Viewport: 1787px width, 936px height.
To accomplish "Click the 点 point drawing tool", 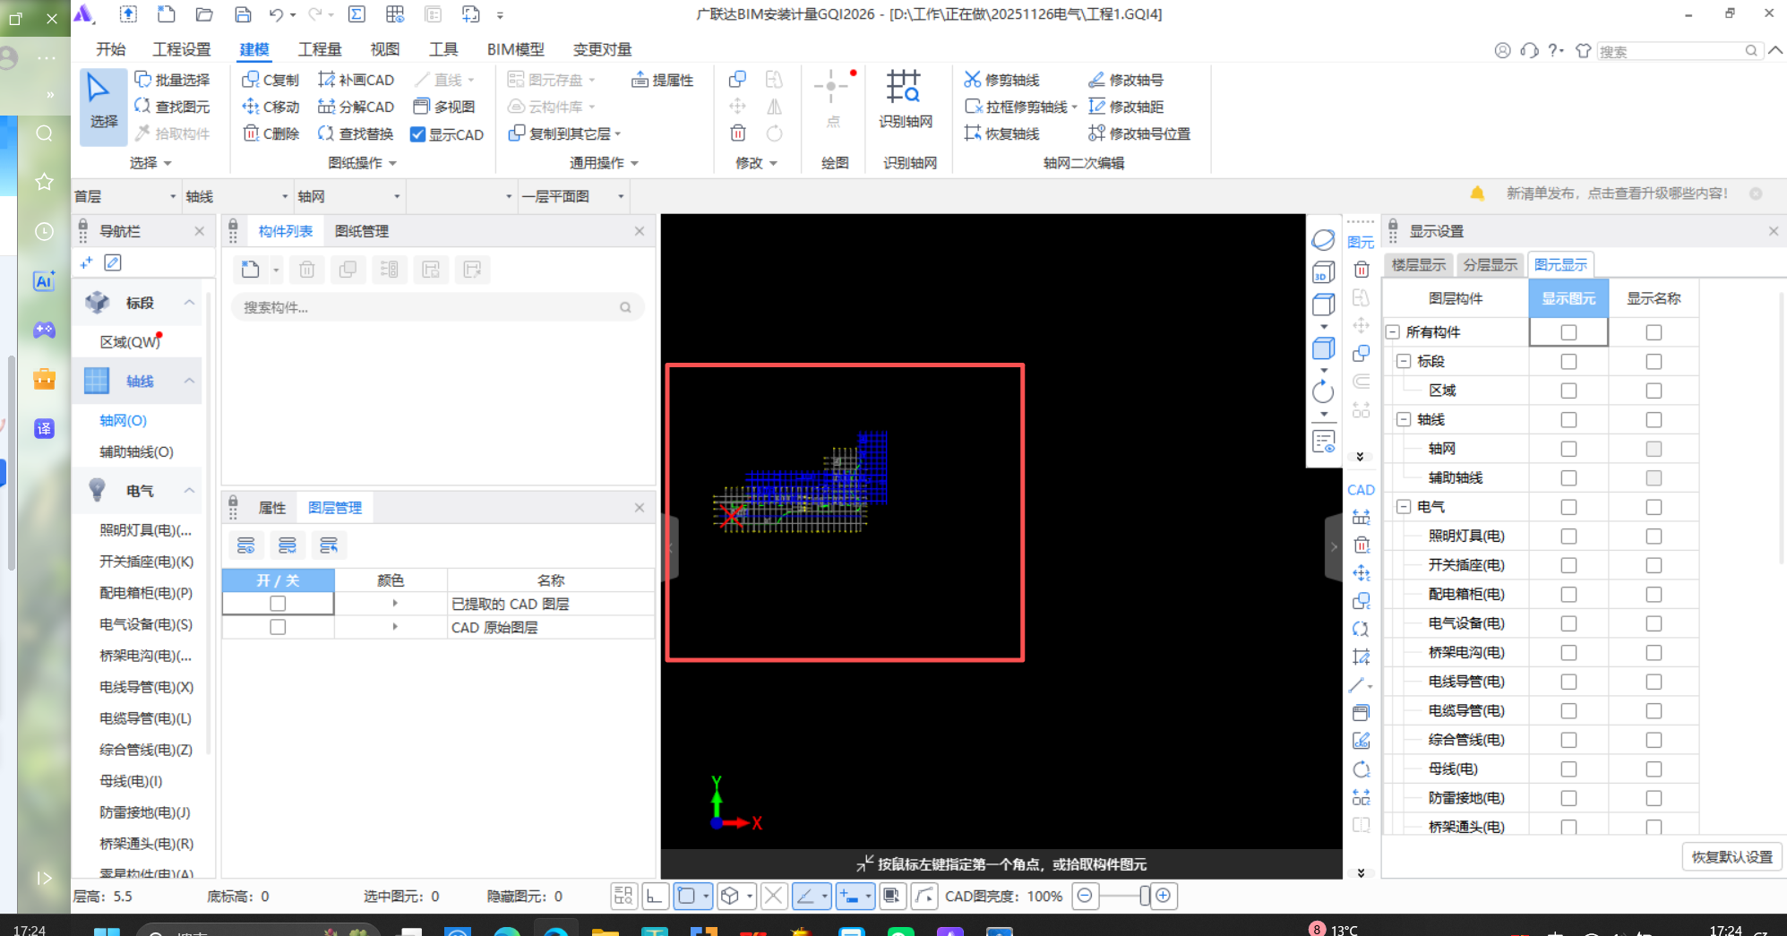I will (833, 99).
